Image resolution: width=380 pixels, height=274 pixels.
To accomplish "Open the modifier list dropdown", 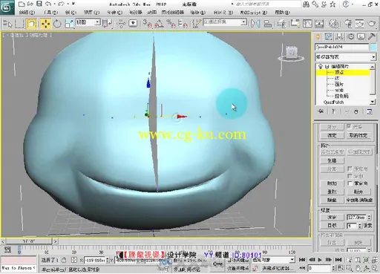I will coord(346,57).
